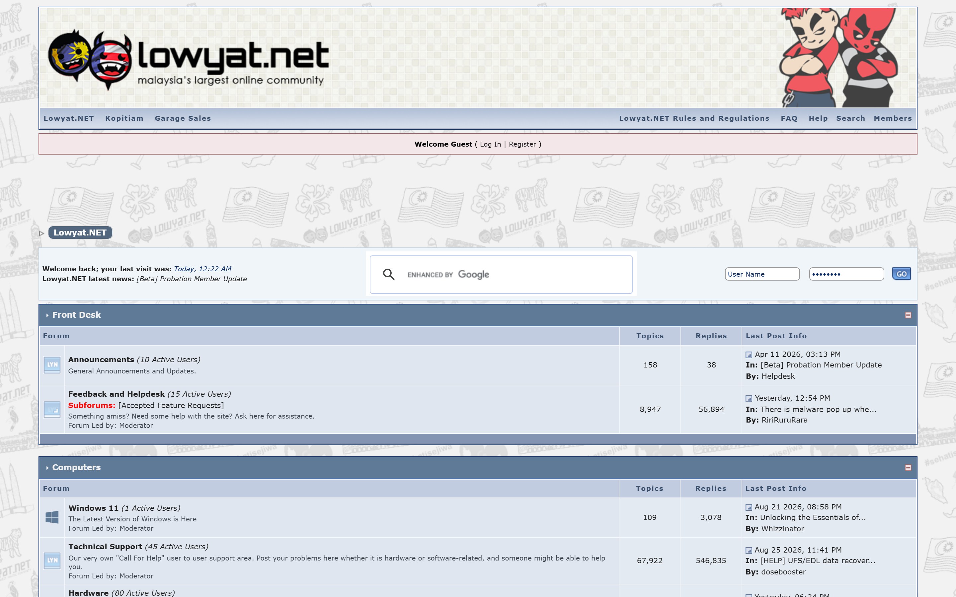Open Search from the navigation bar
Screen dimensions: 956x597
click(850, 118)
